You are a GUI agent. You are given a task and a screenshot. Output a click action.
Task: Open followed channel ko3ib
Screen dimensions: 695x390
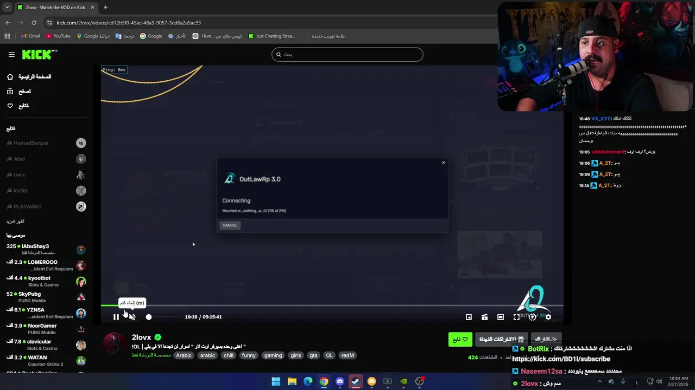click(46, 191)
